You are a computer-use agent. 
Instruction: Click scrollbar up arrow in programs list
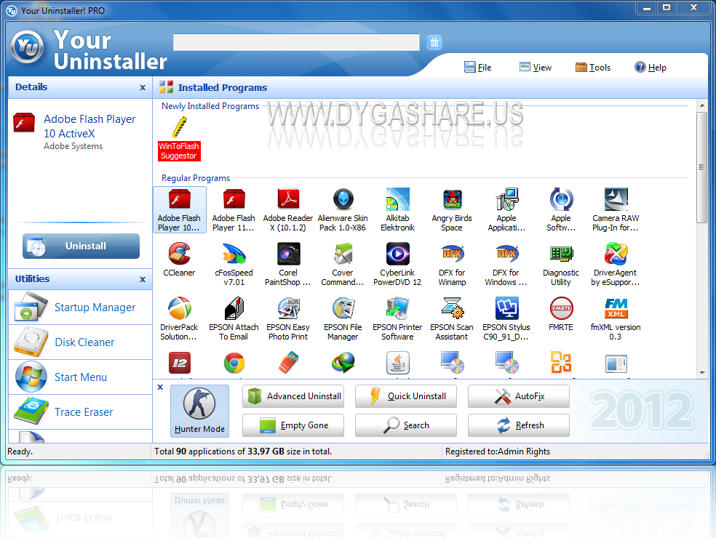pos(702,105)
